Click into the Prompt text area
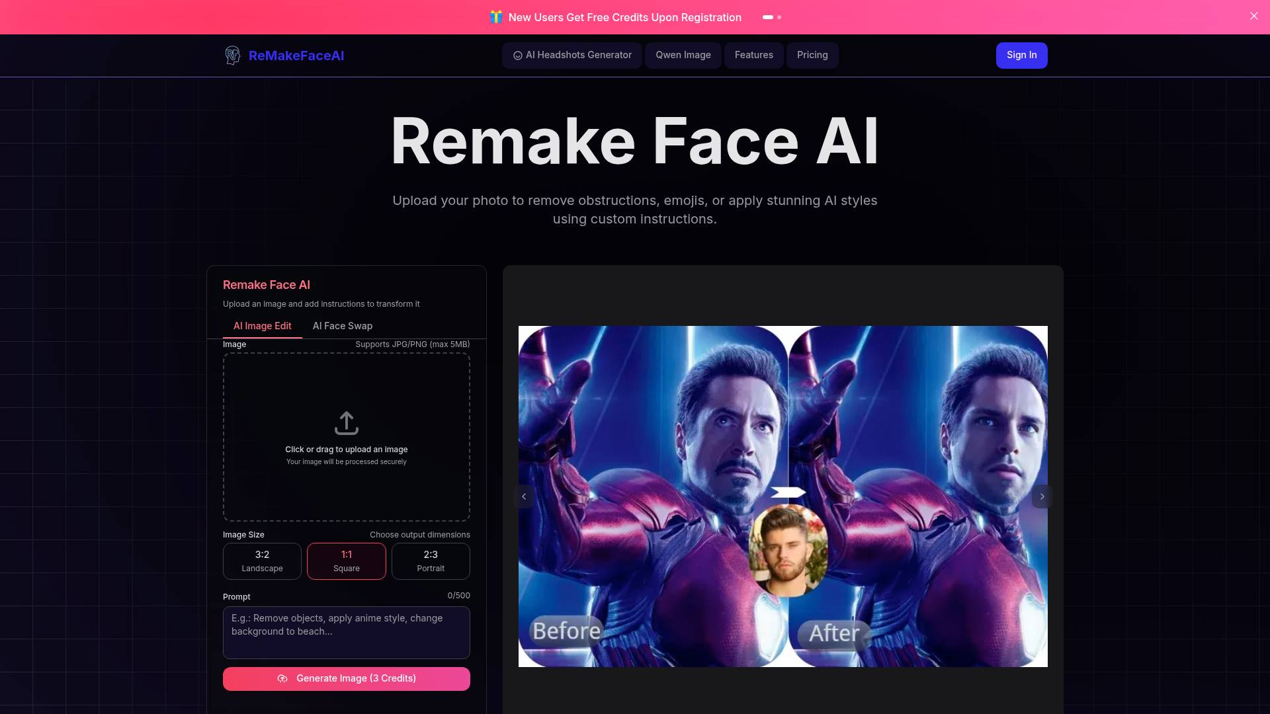This screenshot has height=714, width=1270. click(x=347, y=633)
